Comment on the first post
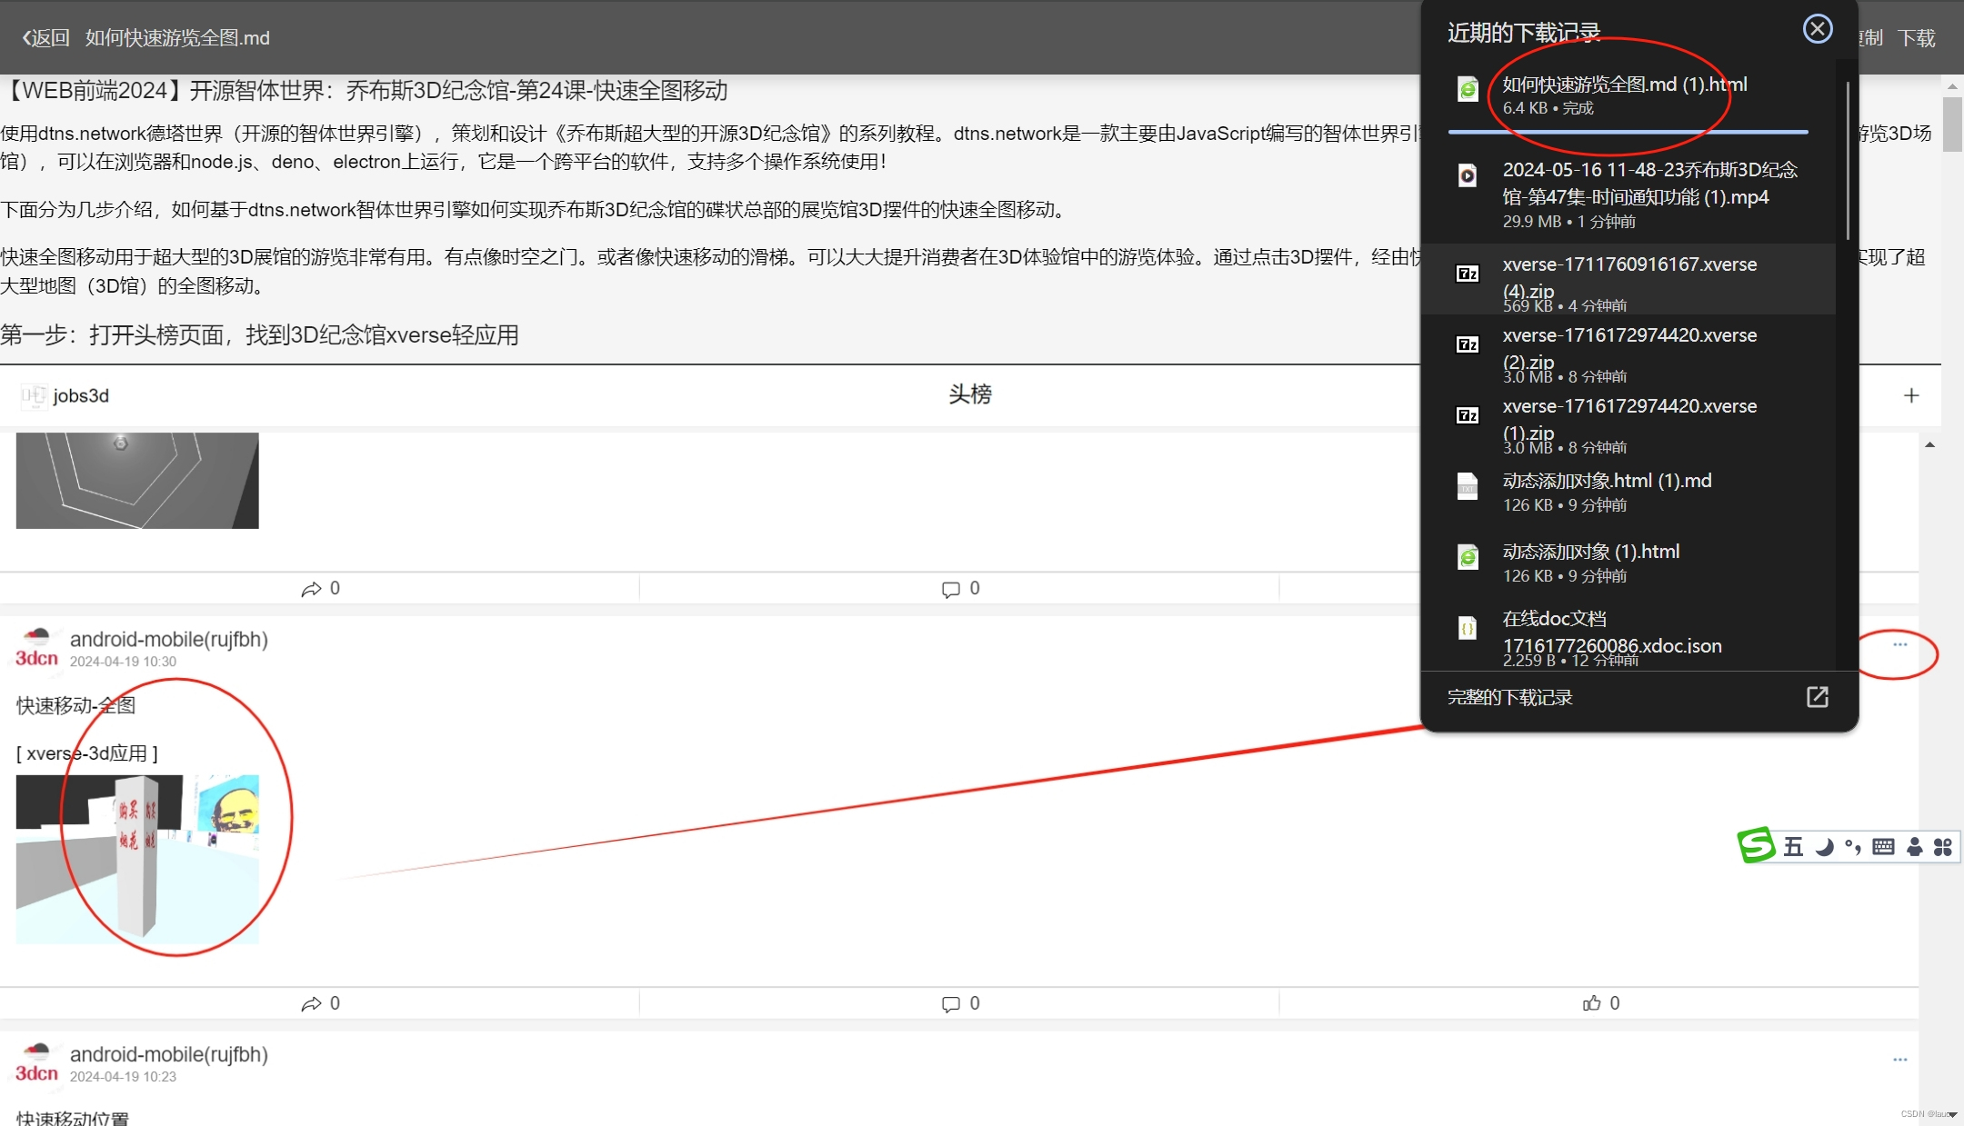Viewport: 1964px width, 1126px height. click(x=951, y=589)
